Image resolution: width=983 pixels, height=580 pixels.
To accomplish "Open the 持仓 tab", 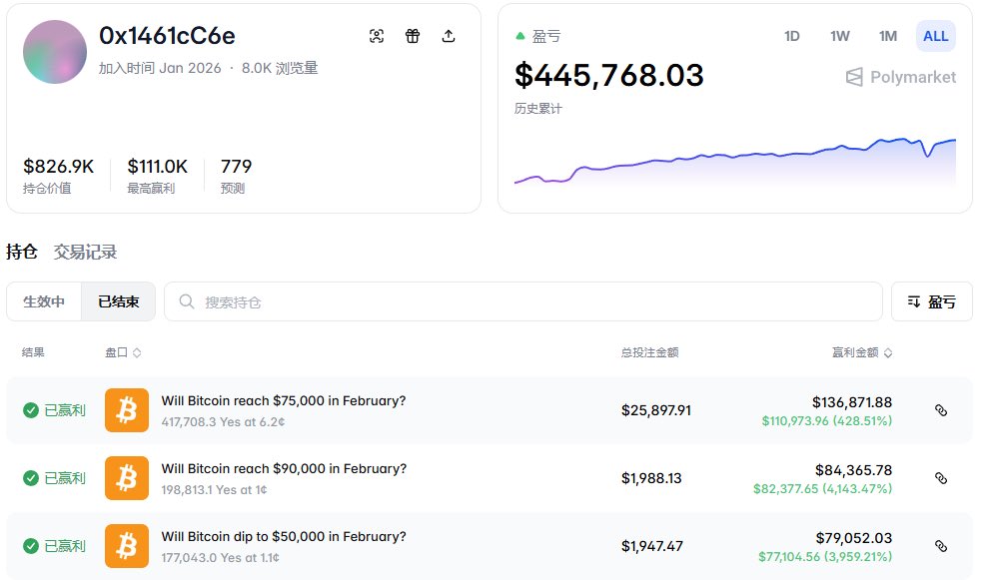I will point(22,252).
